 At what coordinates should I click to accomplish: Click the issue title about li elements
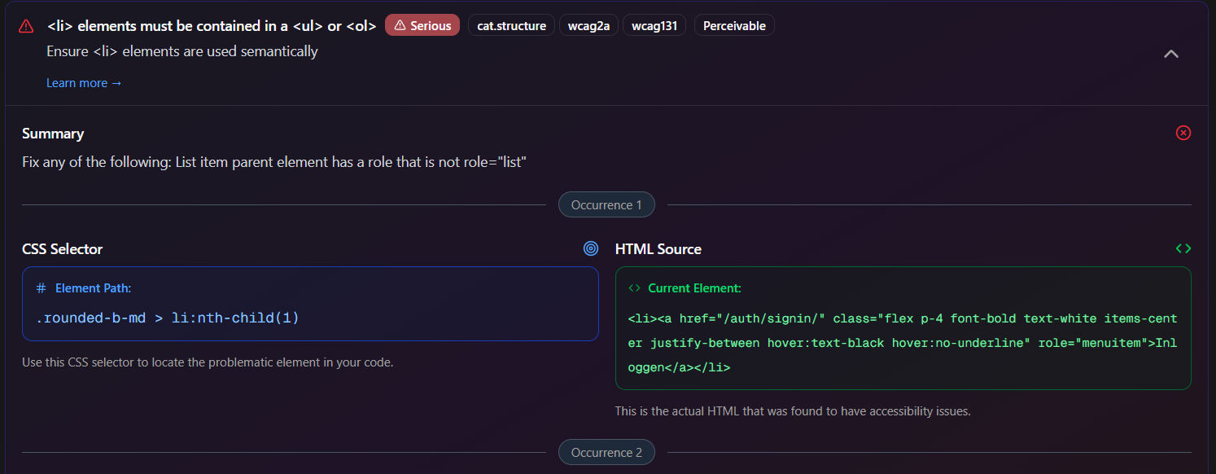click(x=212, y=26)
